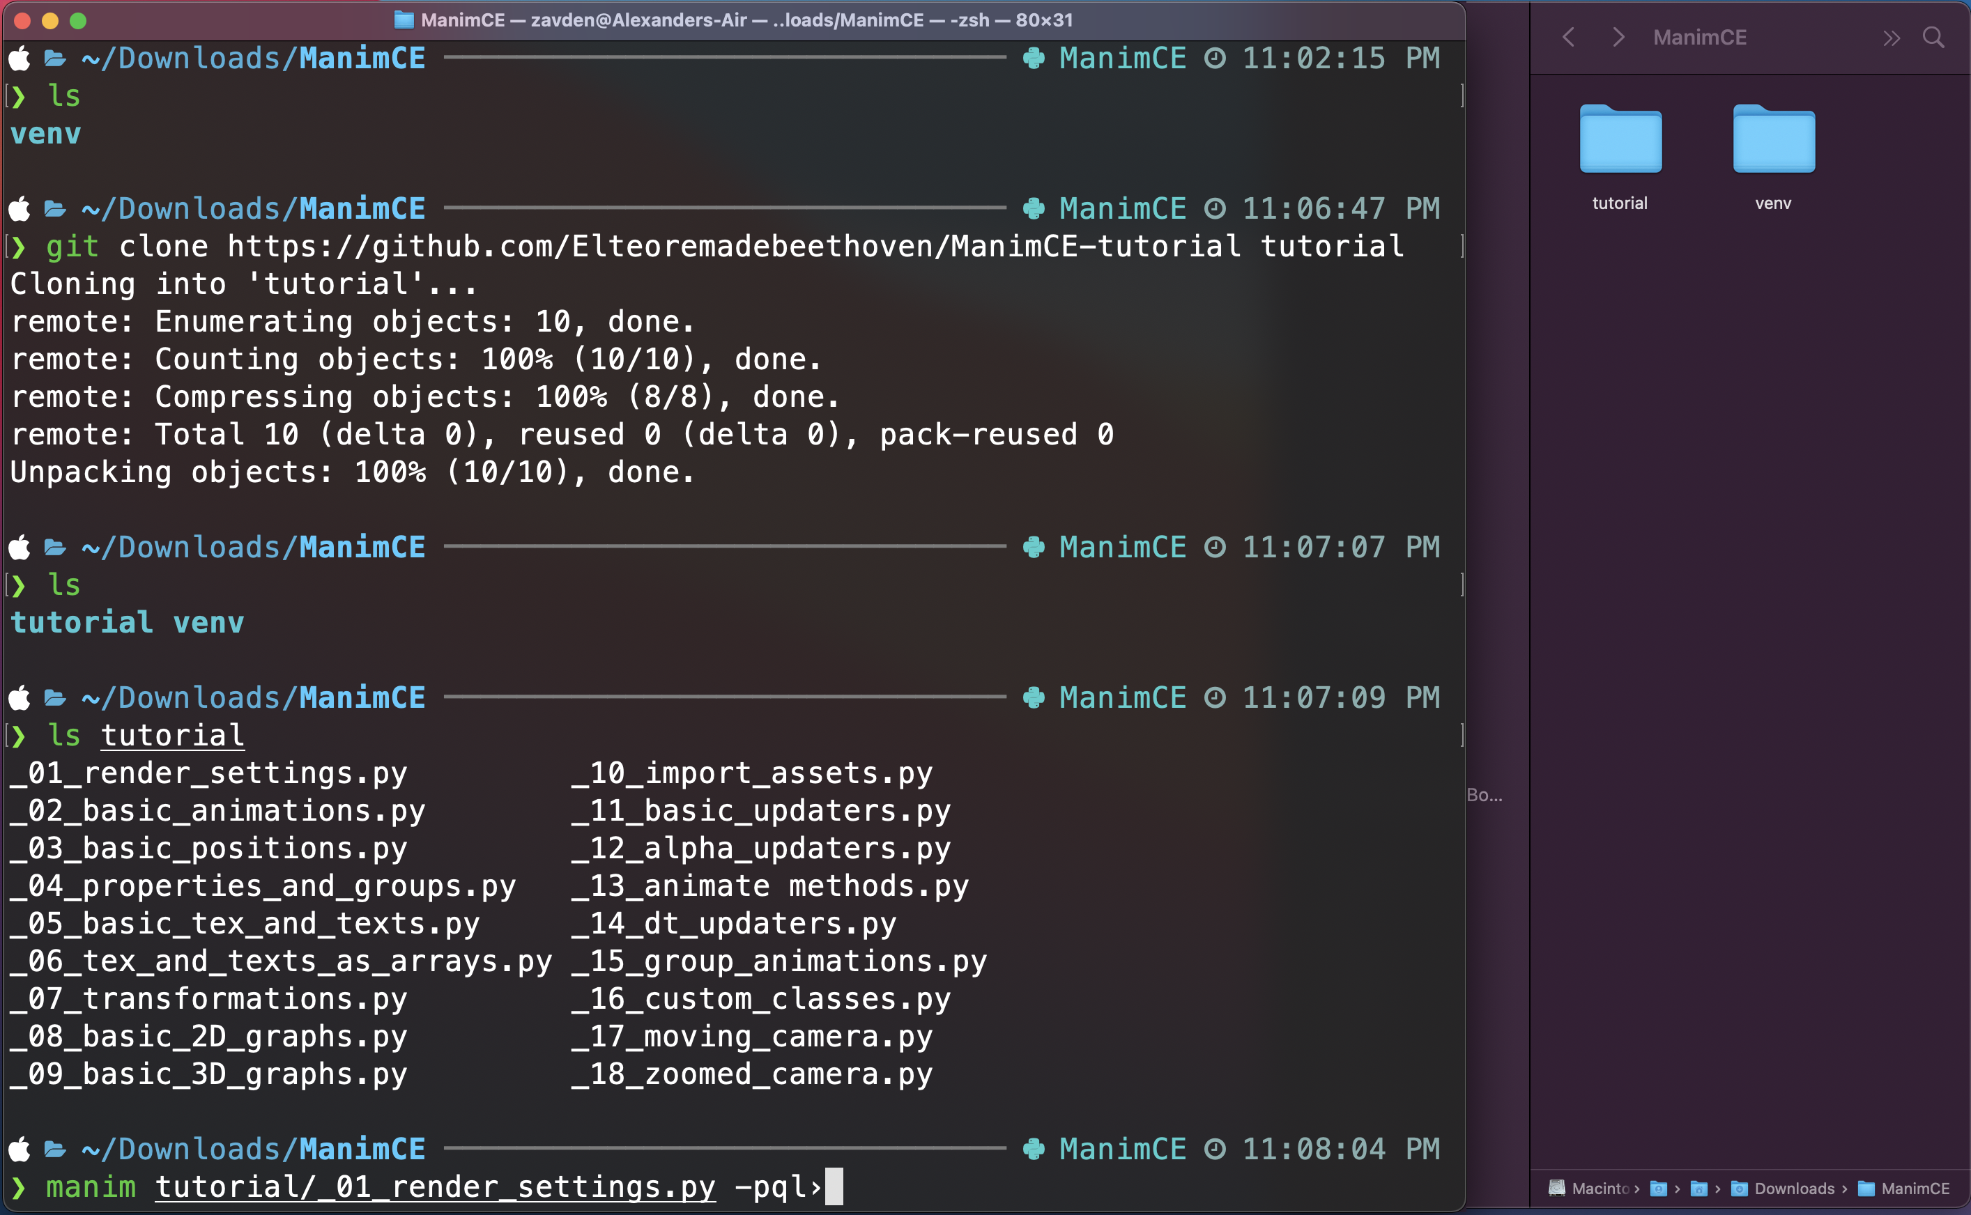Viewport: 1971px width, 1215px height.
Task: Click the 11:02:15 PM timestamp
Action: 1341,58
